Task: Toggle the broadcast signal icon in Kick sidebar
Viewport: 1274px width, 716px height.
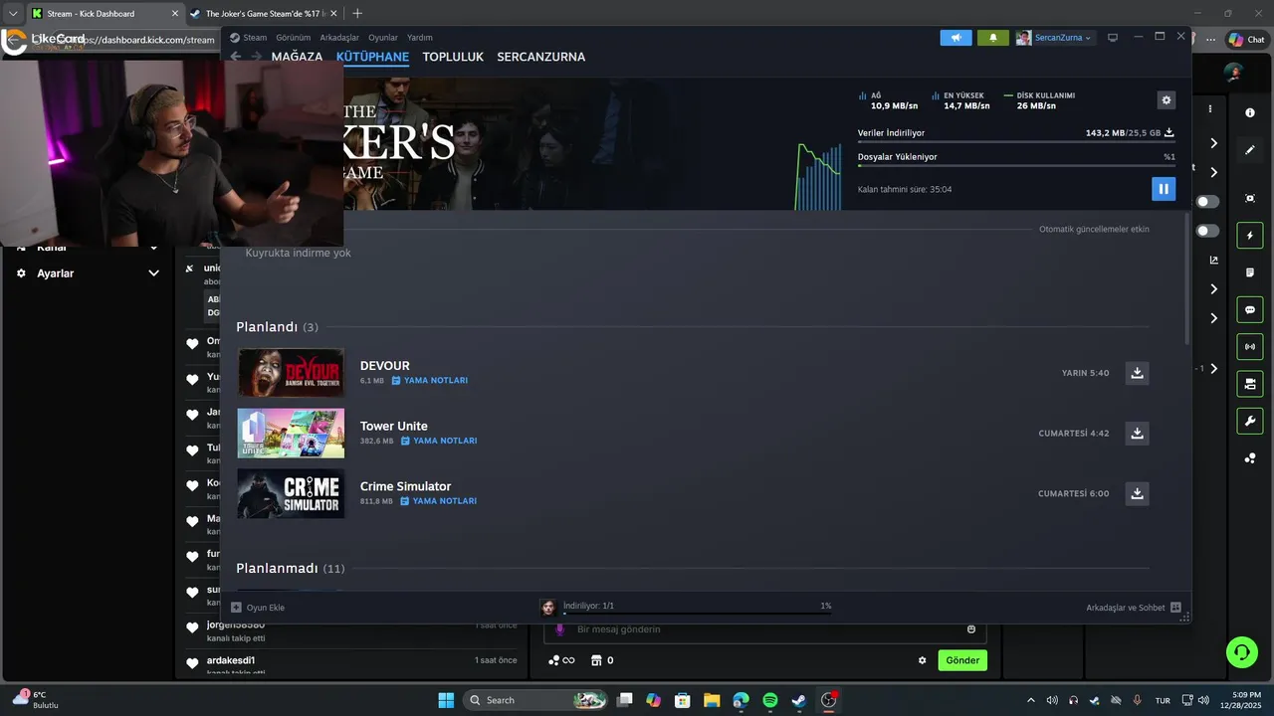Action: click(x=1250, y=346)
